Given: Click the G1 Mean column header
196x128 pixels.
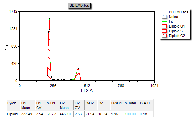Looking at the screenshot, I should point(27,105).
